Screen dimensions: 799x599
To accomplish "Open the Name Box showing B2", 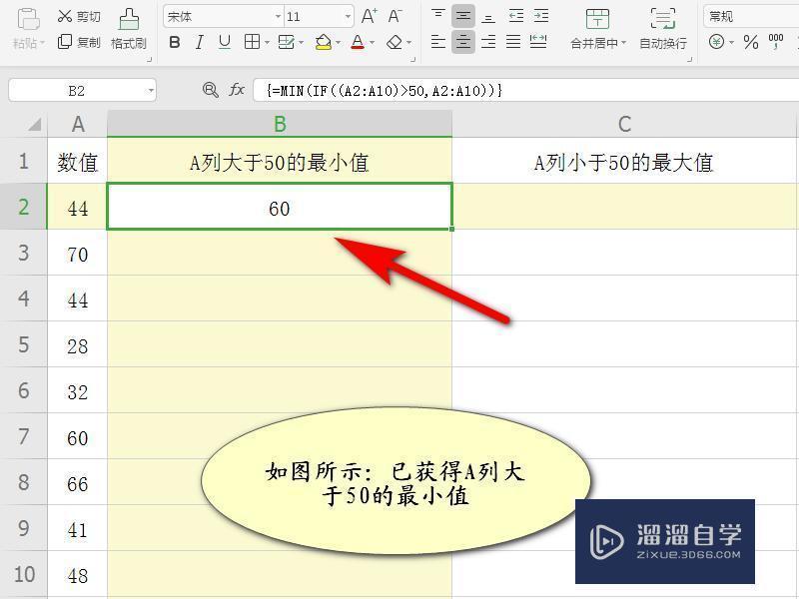I will [80, 90].
